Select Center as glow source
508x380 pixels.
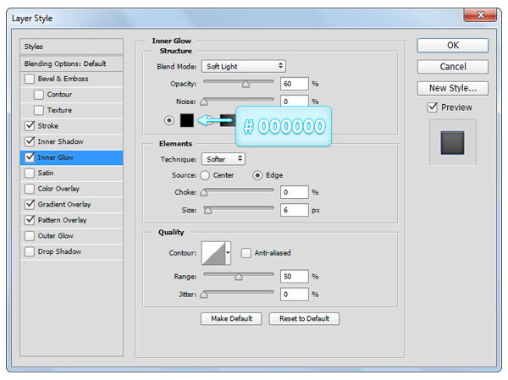click(x=205, y=175)
